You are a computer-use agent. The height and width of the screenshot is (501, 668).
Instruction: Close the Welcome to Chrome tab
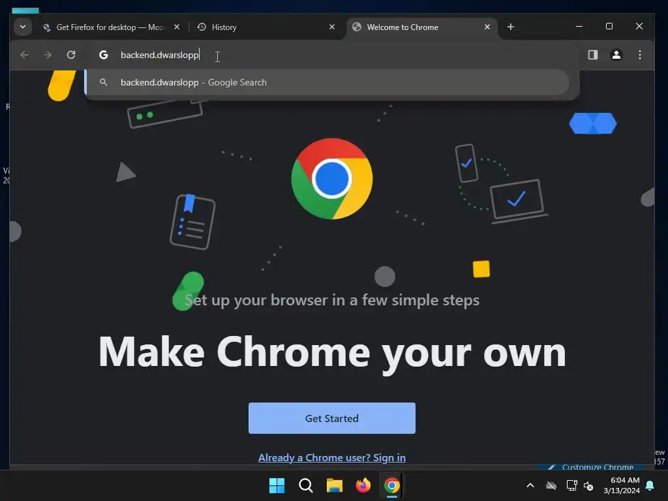pyautogui.click(x=487, y=27)
